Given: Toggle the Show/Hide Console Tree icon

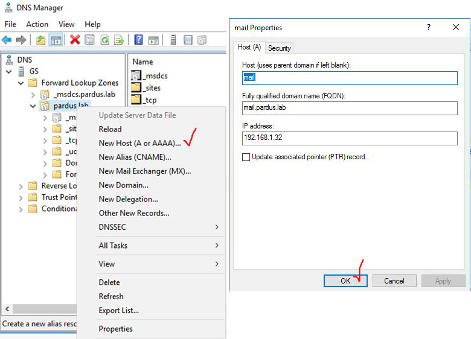Looking at the screenshot, I should coord(56,40).
